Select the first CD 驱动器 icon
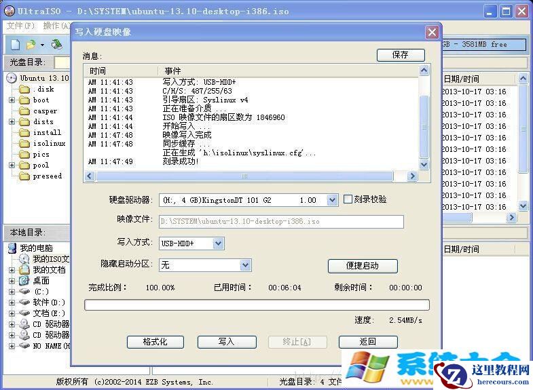533x390 pixels. click(24, 324)
